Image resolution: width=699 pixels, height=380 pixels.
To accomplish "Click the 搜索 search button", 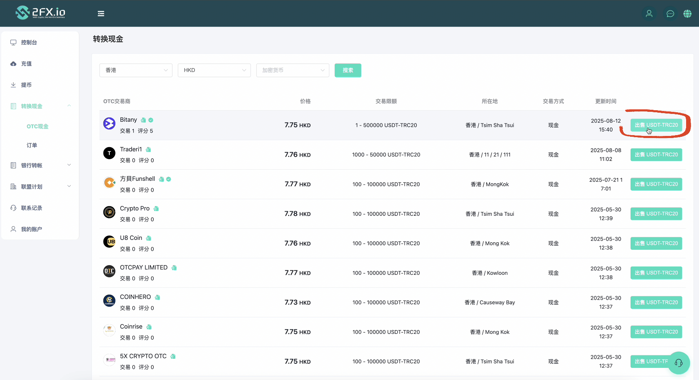I will [x=348, y=70].
